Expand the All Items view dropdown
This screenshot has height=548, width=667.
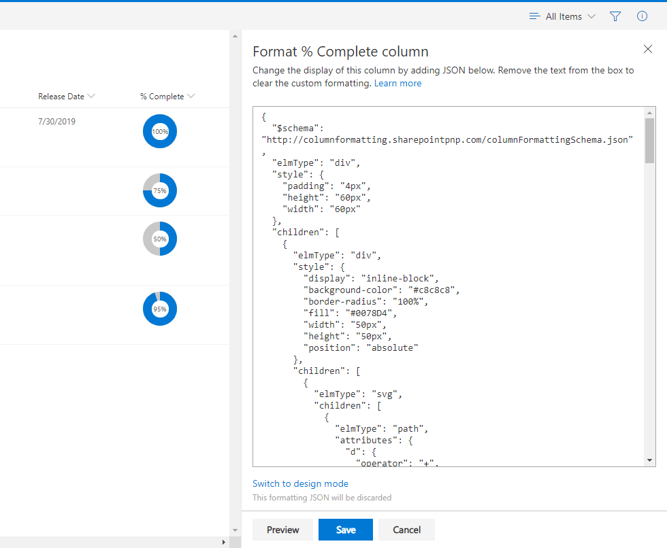click(x=591, y=16)
